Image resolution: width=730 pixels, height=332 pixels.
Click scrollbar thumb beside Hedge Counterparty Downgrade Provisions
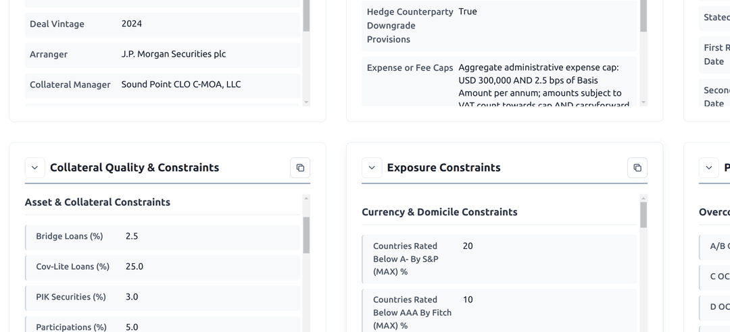click(x=643, y=16)
